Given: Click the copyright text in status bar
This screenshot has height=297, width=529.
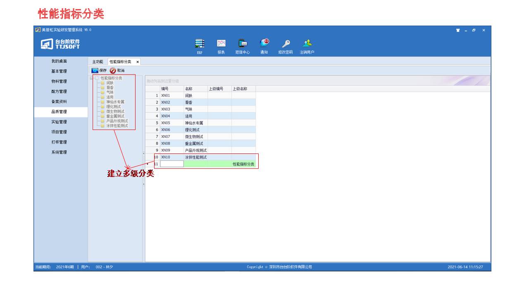Looking at the screenshot, I should [x=279, y=267].
